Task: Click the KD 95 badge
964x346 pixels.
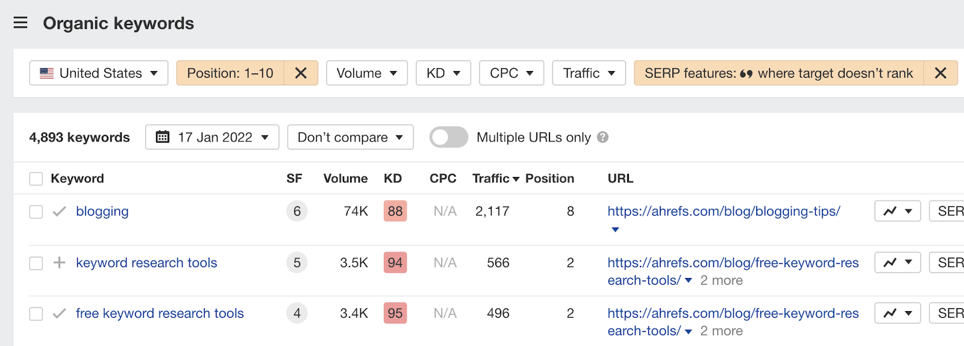Action: point(395,313)
